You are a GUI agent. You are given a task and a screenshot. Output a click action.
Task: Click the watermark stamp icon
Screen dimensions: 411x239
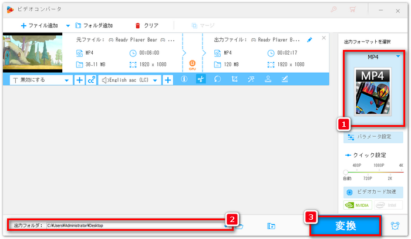click(268, 80)
